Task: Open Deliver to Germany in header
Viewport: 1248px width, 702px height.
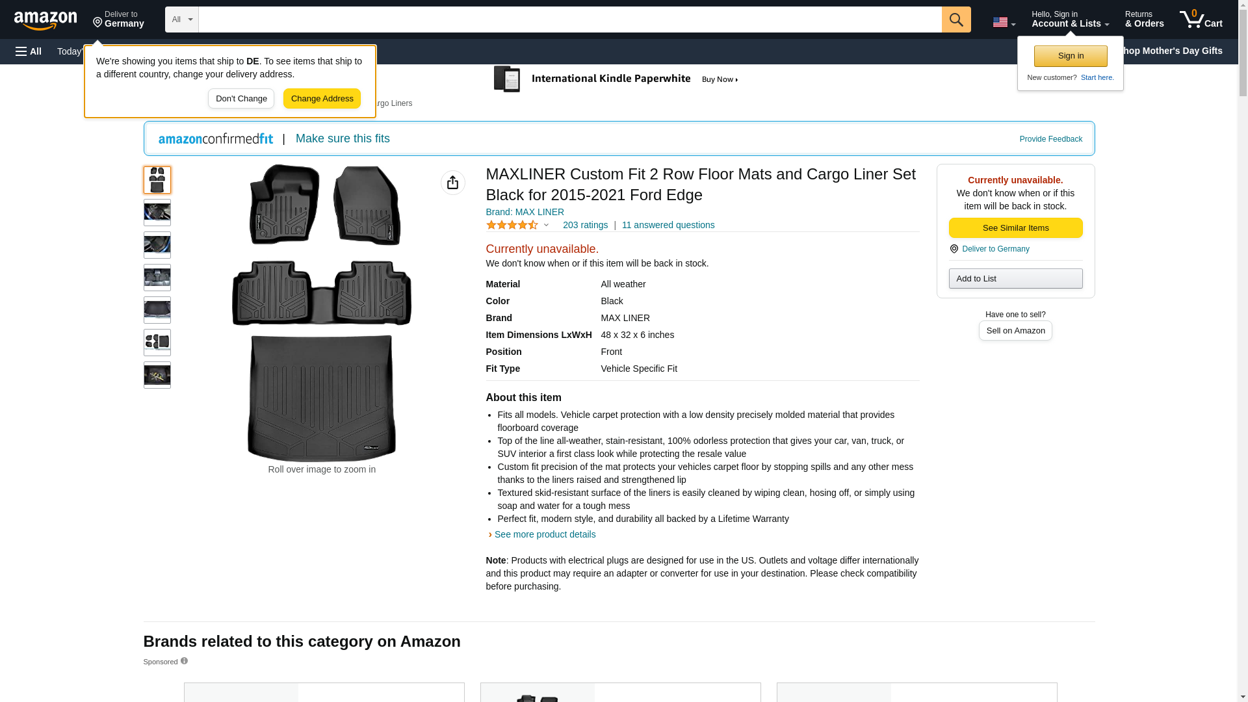Action: pos(118,19)
